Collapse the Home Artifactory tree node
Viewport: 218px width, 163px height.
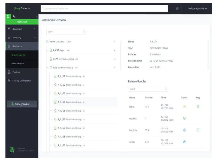(114, 42)
